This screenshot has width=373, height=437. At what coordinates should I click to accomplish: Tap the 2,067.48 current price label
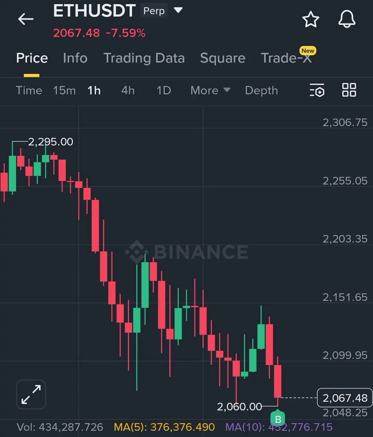(345, 398)
